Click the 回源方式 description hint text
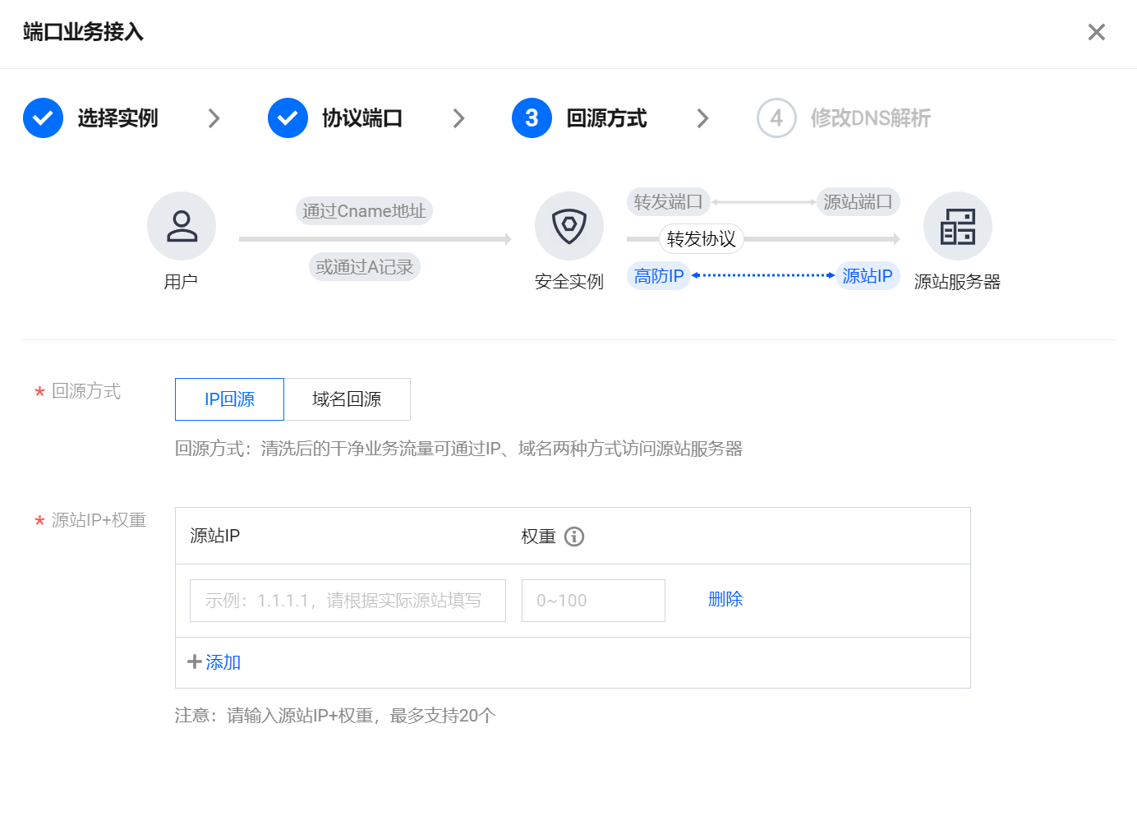Screen dimensions: 1137x825 pos(458,449)
